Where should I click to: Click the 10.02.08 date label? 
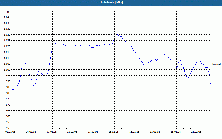(x=72, y=132)
